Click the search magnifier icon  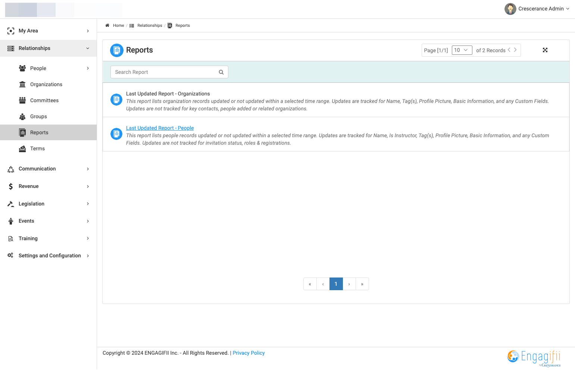click(x=221, y=72)
